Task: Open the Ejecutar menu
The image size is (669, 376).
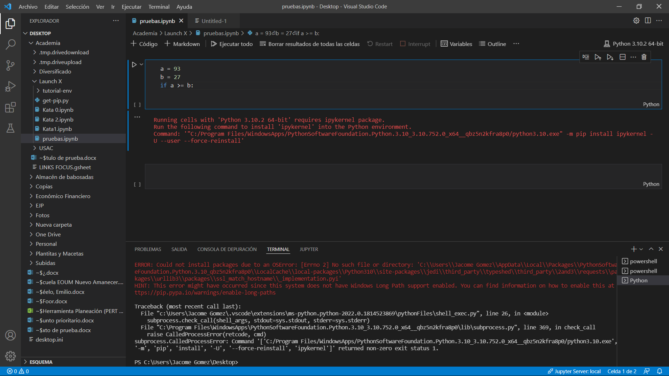Action: coord(131,7)
